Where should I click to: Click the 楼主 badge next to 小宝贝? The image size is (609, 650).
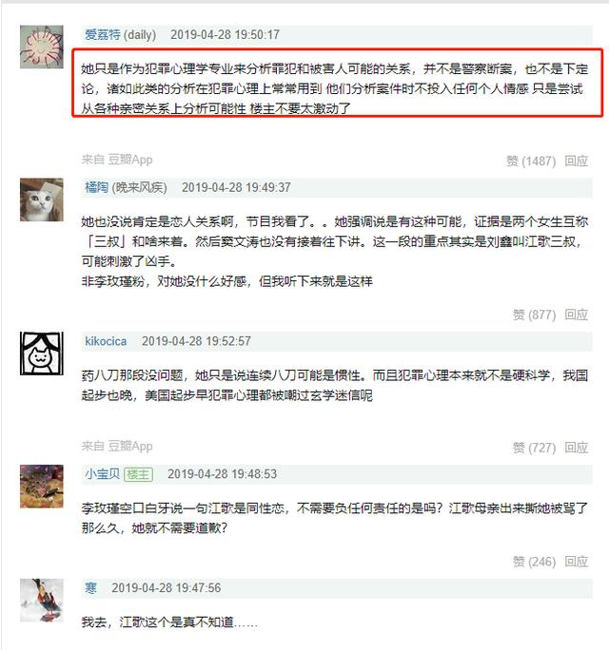coord(139,474)
